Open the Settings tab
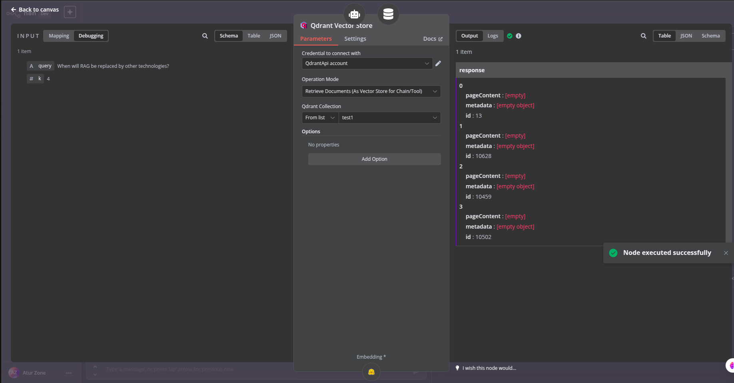 (355, 39)
